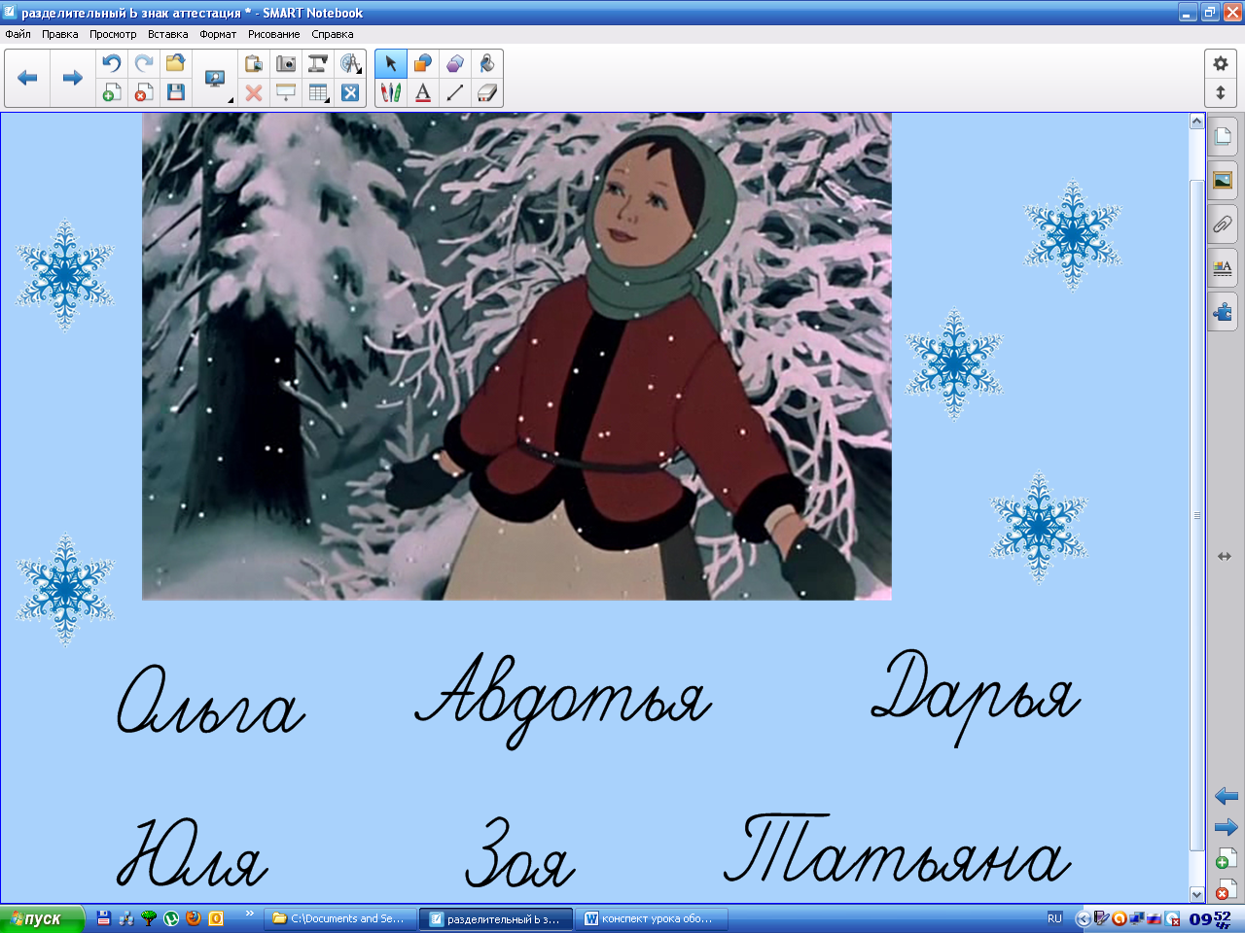Add page using sidebar plus icon
The height and width of the screenshot is (933, 1245).
coord(1226,858)
